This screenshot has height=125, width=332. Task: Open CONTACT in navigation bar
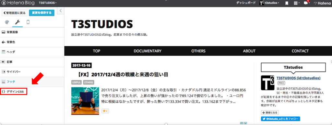[x=300, y=51]
